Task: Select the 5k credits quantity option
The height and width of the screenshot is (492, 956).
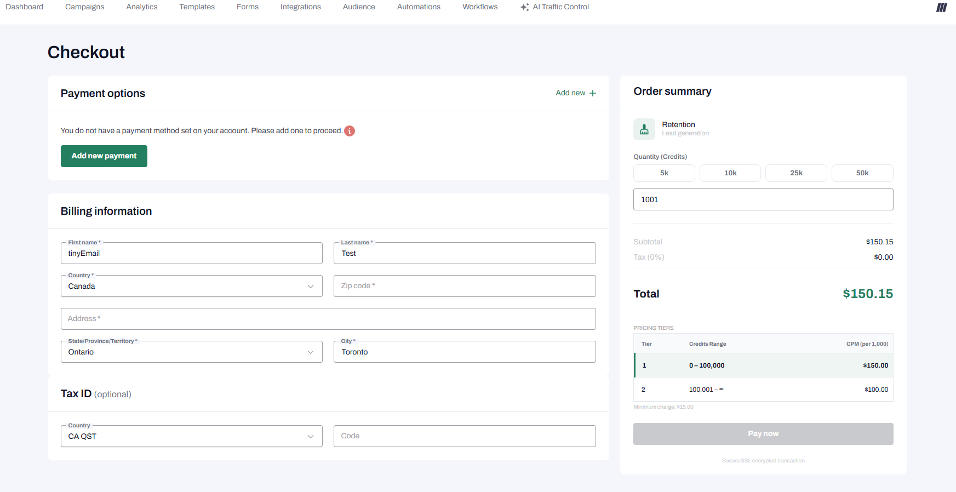Action: tap(664, 173)
